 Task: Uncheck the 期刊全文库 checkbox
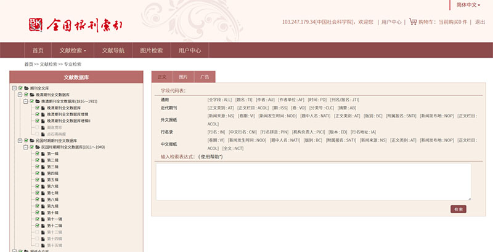(20, 88)
